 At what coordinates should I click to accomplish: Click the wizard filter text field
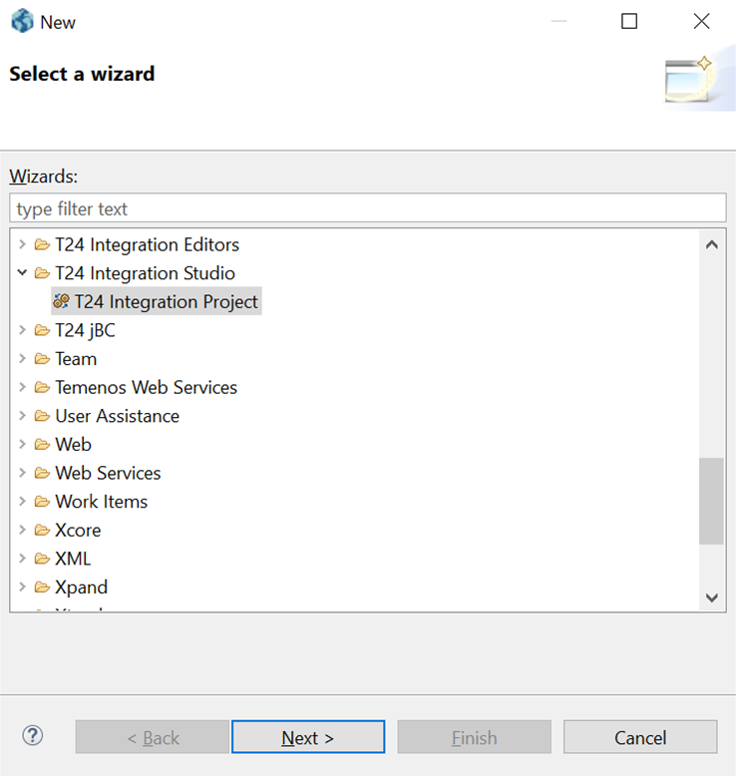pos(367,208)
